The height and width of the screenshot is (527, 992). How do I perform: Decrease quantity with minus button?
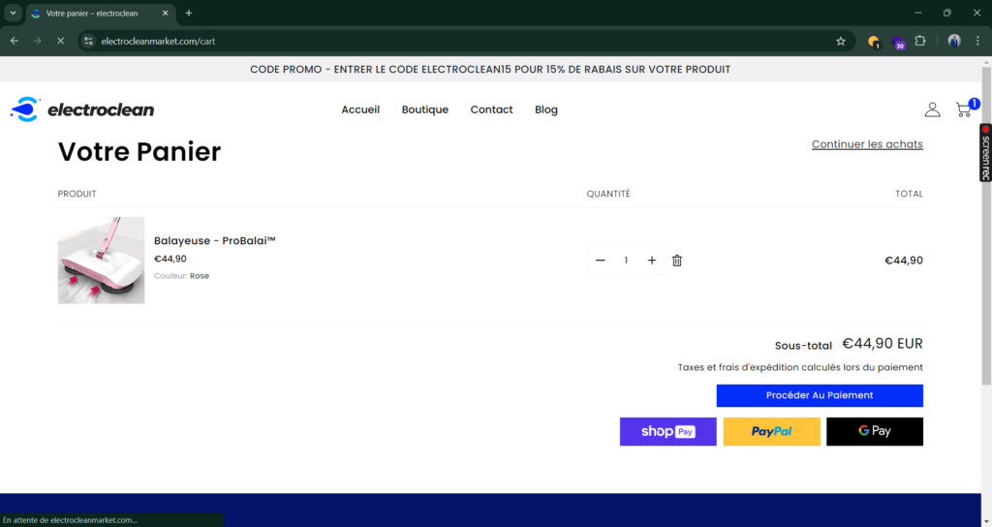(x=601, y=260)
